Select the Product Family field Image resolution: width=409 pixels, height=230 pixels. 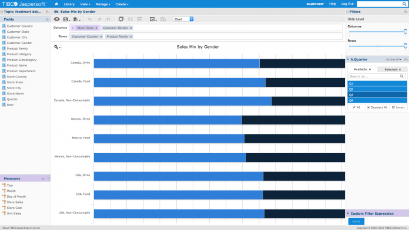[x=17, y=49]
